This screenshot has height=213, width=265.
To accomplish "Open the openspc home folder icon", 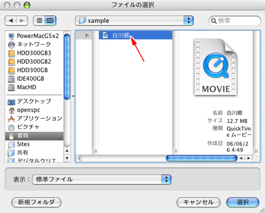I will tap(12, 110).
